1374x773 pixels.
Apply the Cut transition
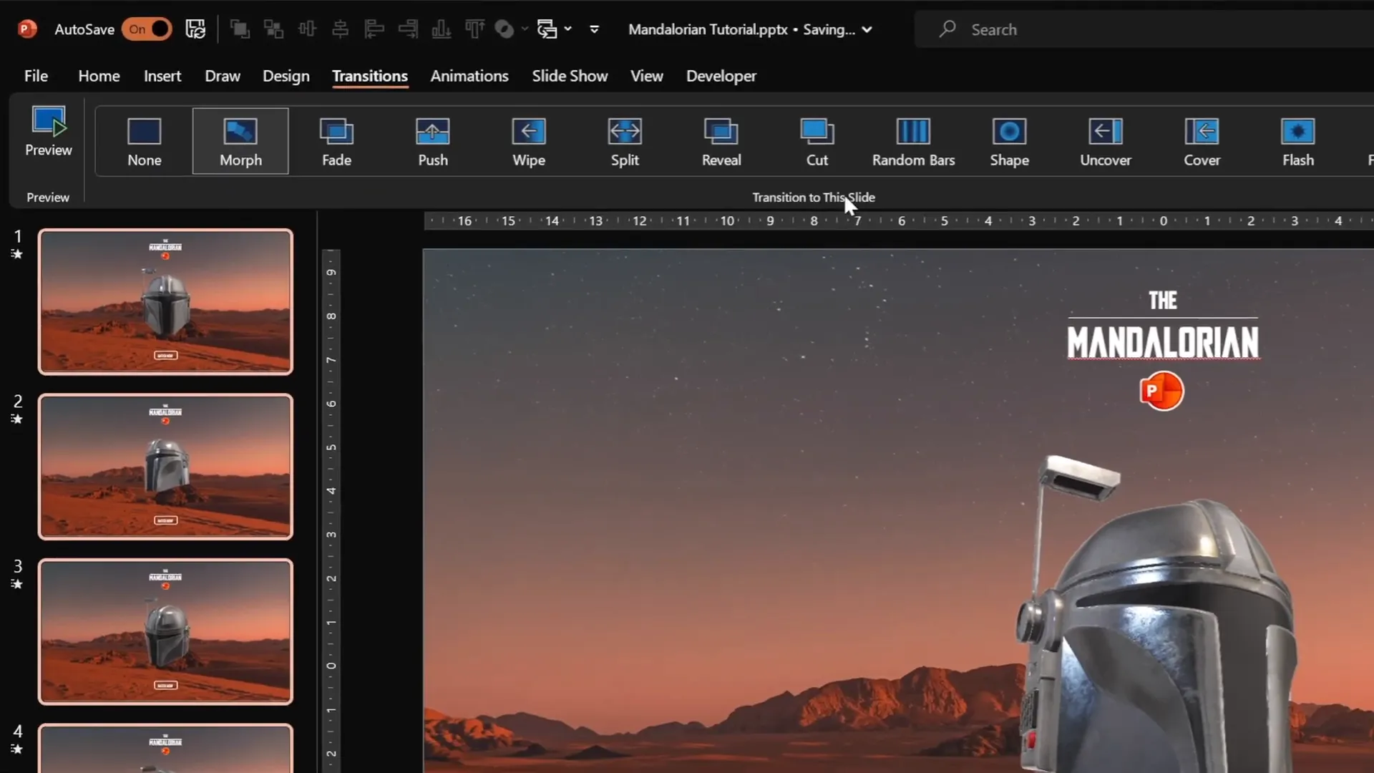pos(817,142)
